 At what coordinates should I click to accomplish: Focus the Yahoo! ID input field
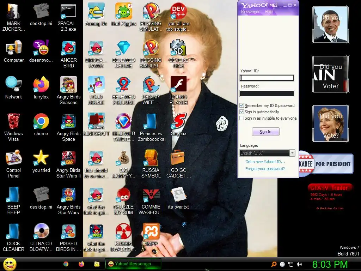(267, 78)
